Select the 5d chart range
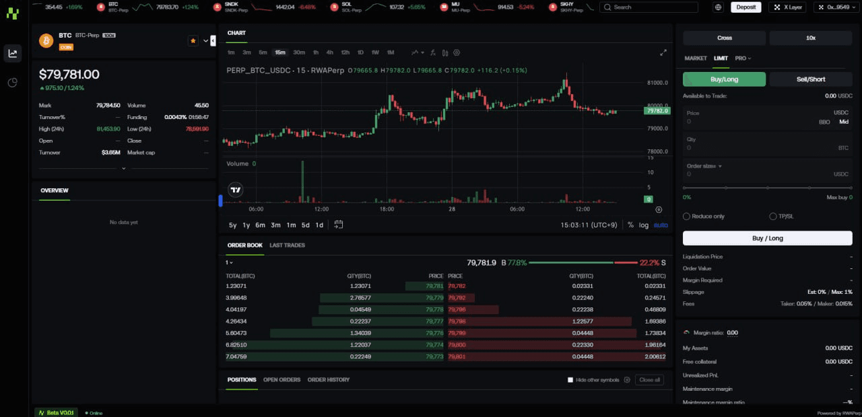The width and height of the screenshot is (862, 417). (x=305, y=225)
